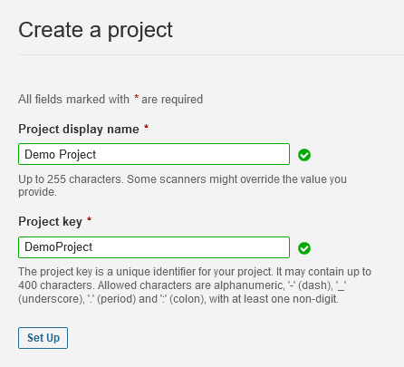Click red asterisk next to Project display name

[x=146, y=127]
